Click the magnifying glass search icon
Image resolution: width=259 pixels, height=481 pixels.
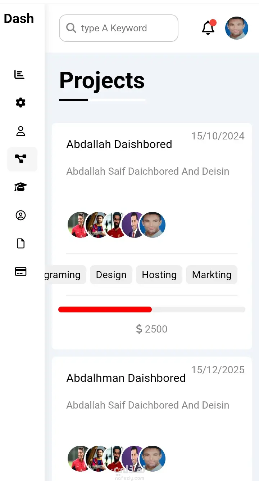(71, 28)
